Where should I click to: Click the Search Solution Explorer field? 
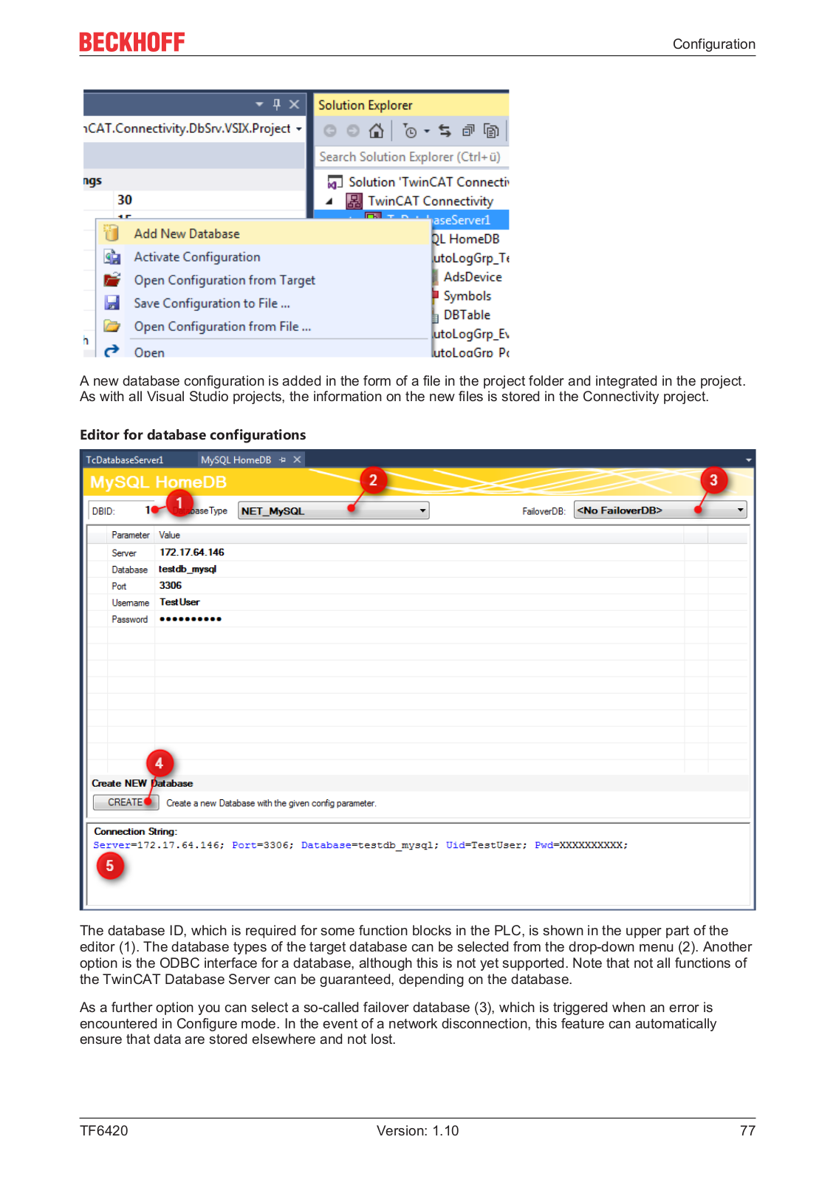coord(411,157)
